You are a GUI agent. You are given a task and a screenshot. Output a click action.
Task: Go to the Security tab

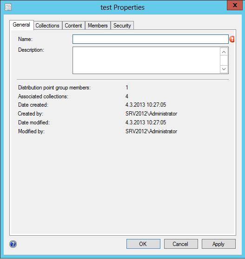(x=122, y=26)
